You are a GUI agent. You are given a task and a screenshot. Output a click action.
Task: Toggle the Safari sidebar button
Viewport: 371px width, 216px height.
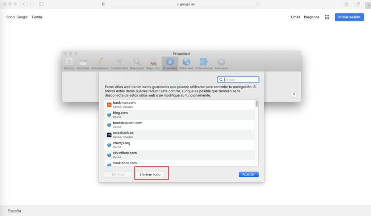(x=41, y=4)
